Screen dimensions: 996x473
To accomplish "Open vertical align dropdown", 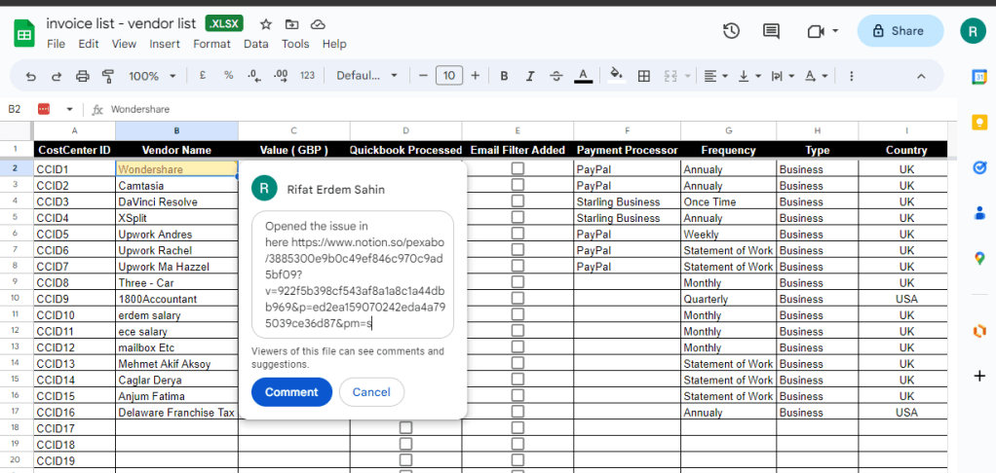I will [749, 76].
